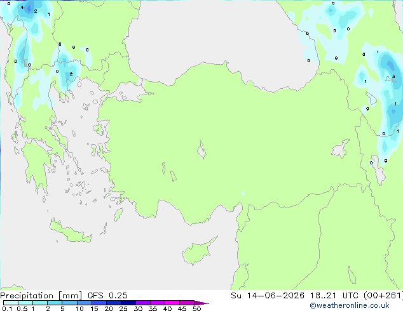
Task: Click the 35–40 mm violet legend swatch
Action: click(157, 303)
